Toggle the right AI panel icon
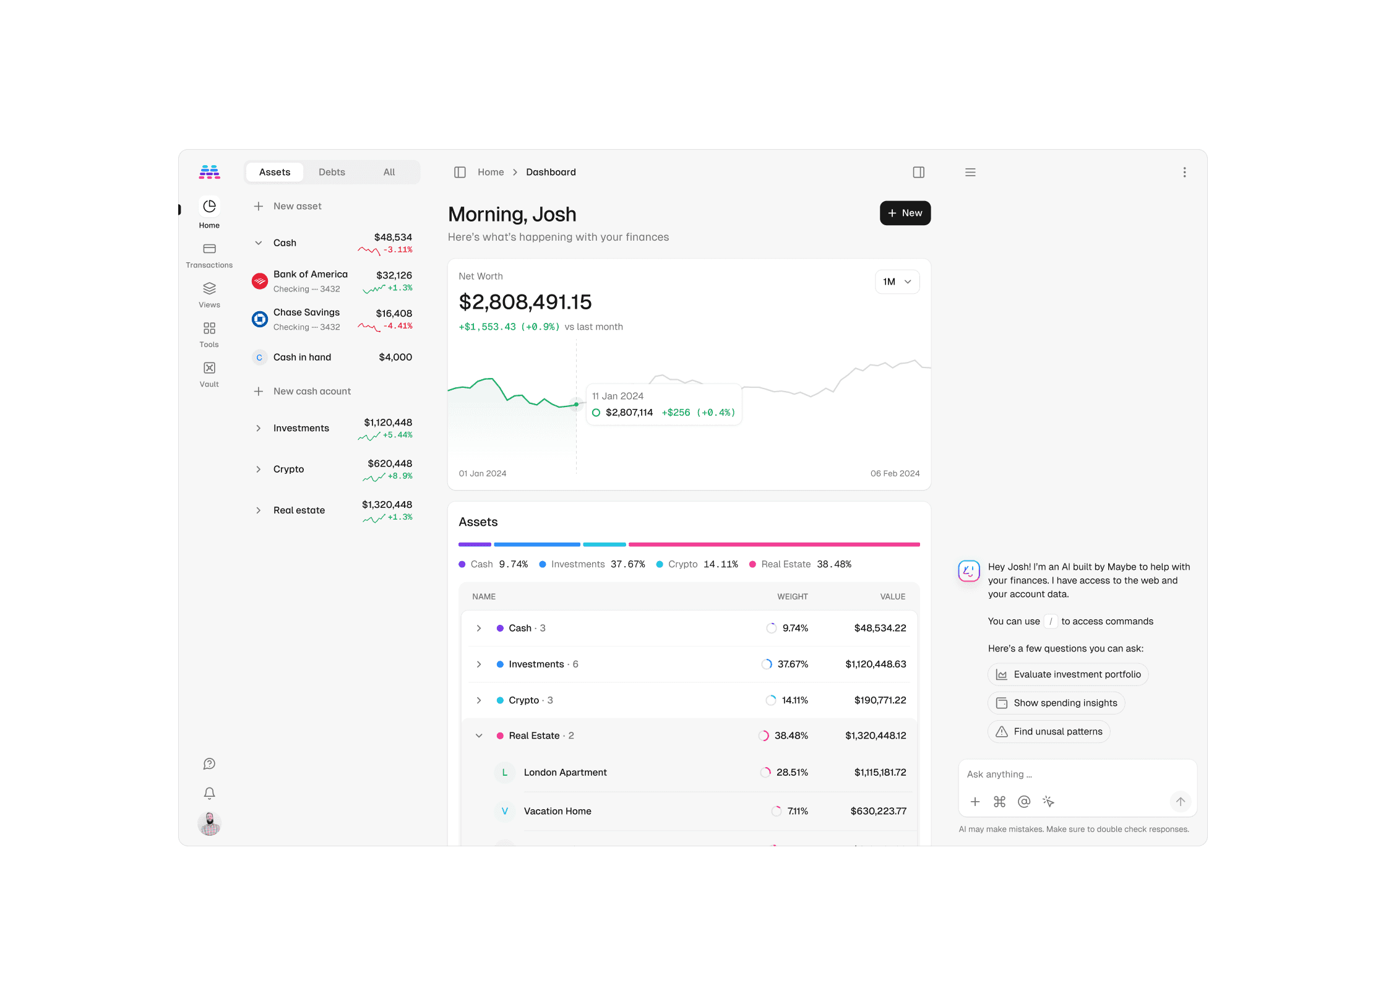The height and width of the screenshot is (996, 1386). tap(919, 172)
